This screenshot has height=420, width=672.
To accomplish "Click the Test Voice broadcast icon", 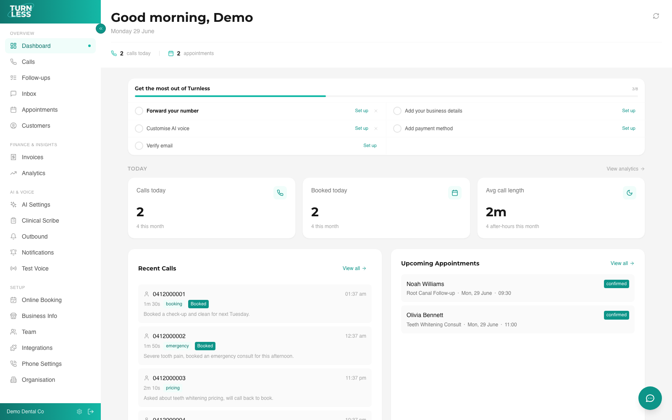I will (x=13, y=268).
